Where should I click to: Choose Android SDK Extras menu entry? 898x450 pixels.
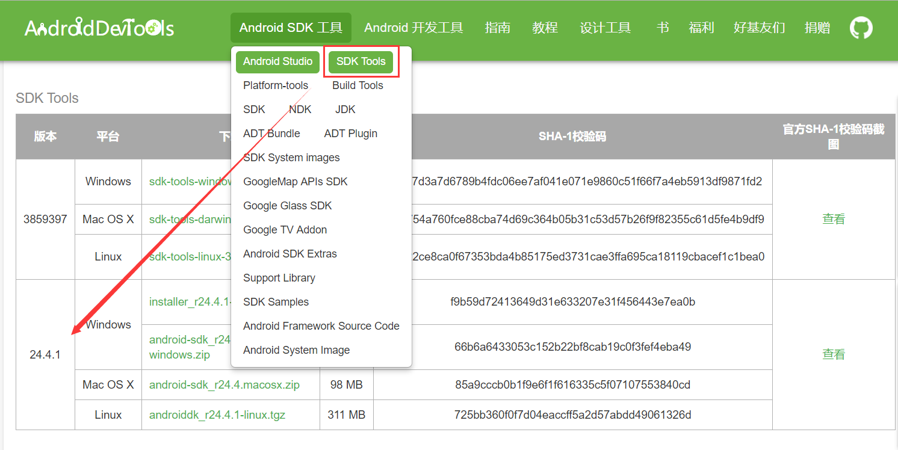click(x=290, y=254)
